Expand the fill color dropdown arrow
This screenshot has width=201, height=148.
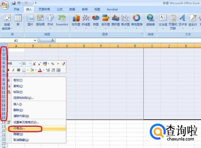pos(36,70)
